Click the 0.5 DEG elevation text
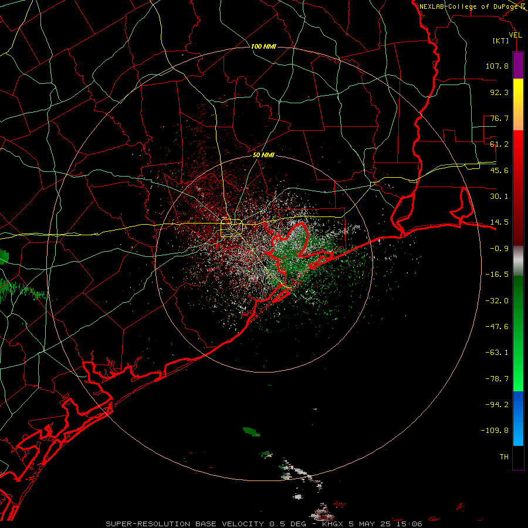Image resolution: width=528 pixels, height=528 pixels. [x=287, y=524]
